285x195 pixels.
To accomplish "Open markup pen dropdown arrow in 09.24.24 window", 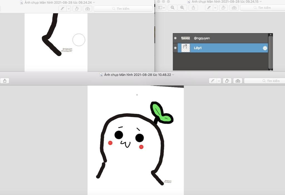I will [x=69, y=9].
